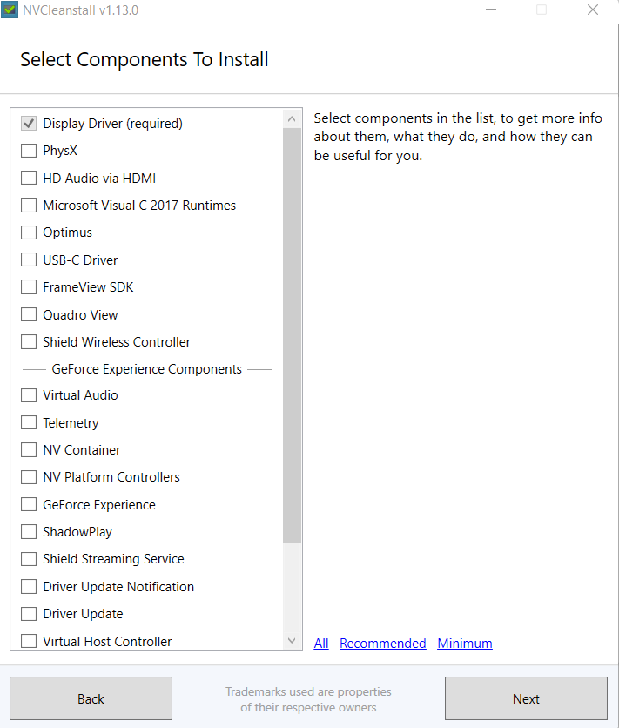The width and height of the screenshot is (619, 728).
Task: Tick Microsoft Visual C 2017 Runtimes
Action: [29, 206]
